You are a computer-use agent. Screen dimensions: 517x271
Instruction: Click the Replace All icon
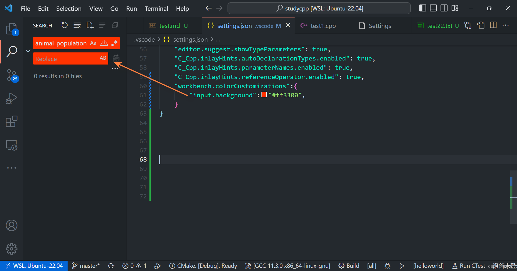pyautogui.click(x=116, y=58)
